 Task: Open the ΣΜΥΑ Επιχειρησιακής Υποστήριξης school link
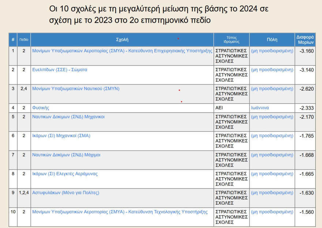tap(122, 51)
